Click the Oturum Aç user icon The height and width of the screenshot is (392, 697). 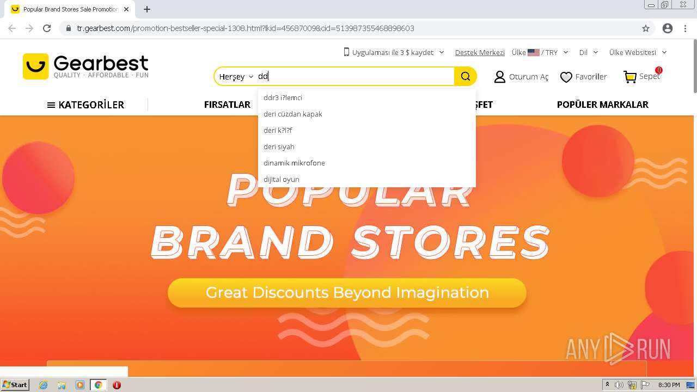(x=499, y=77)
